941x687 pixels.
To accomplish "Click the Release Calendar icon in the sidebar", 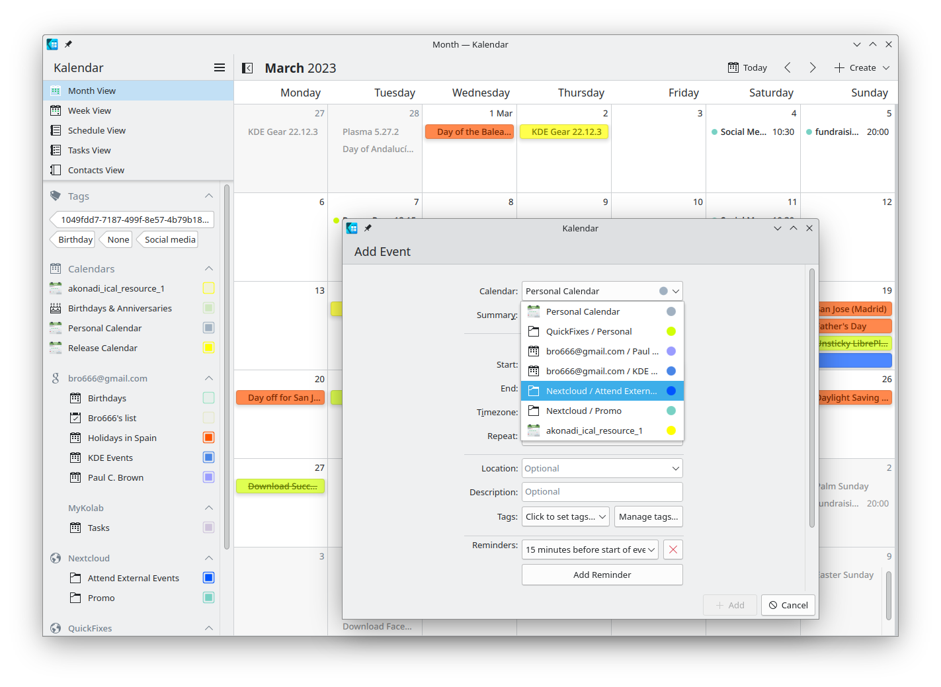I will tap(56, 348).
